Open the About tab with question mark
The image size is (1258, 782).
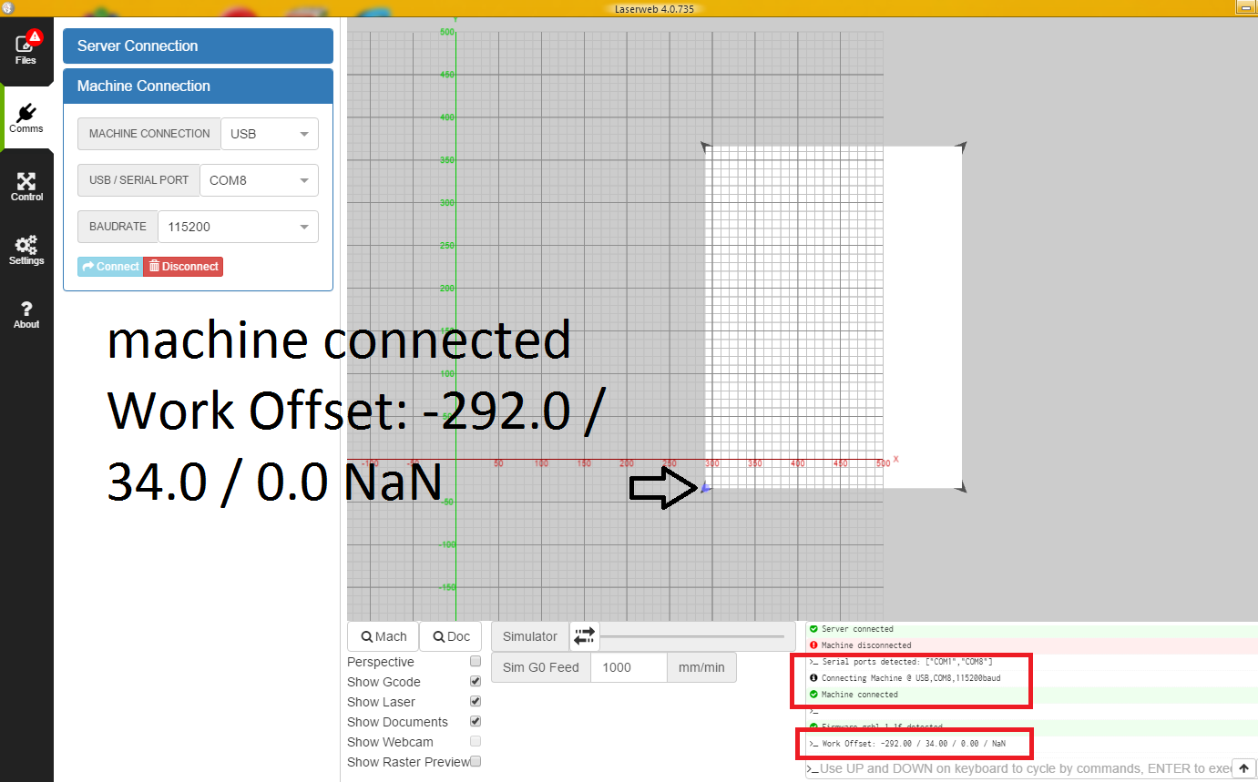tap(26, 314)
